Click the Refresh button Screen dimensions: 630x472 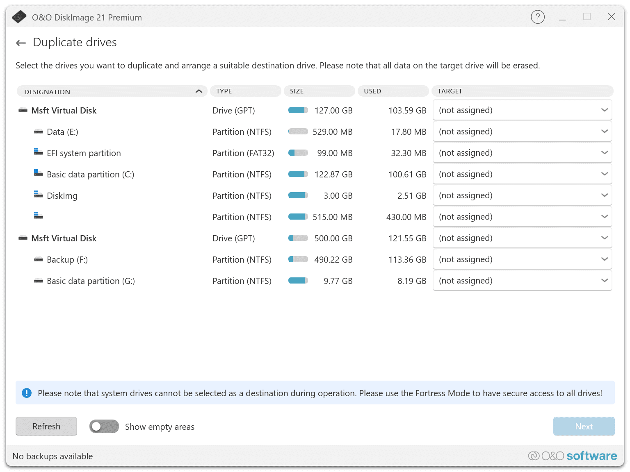[46, 427]
